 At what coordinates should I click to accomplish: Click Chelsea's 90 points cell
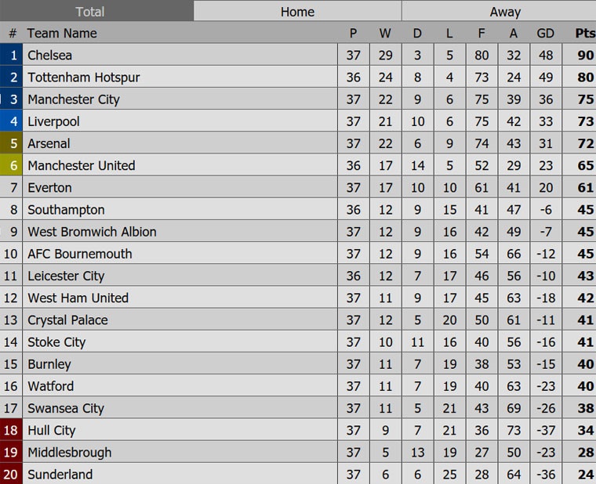coord(584,55)
